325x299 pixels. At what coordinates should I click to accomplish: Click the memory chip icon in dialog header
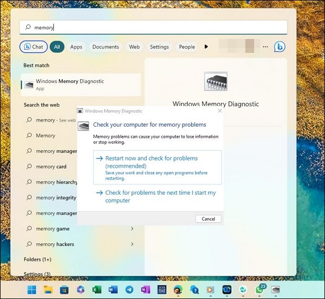83,126
